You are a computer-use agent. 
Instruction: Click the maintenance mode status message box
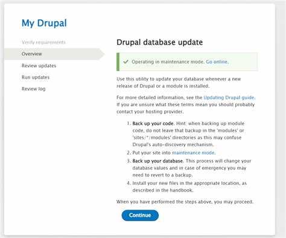187,62
